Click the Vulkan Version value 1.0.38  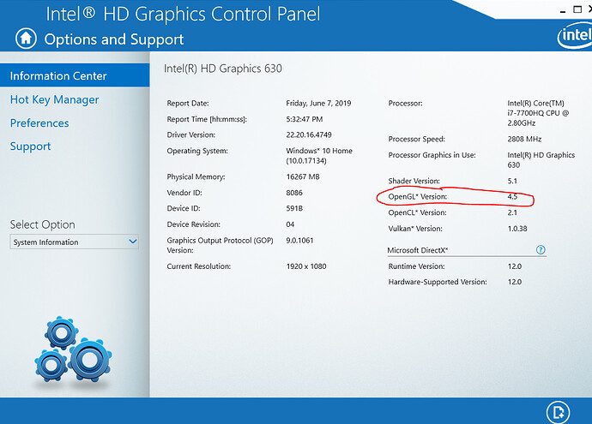tap(517, 229)
